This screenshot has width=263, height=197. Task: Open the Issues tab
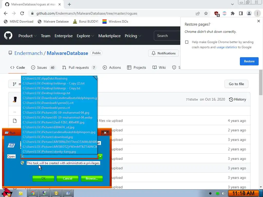coord(43,67)
